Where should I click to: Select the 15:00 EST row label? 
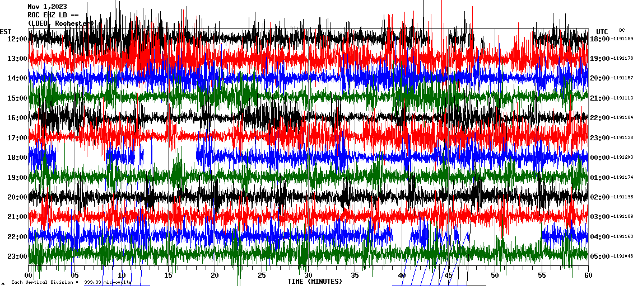pos(17,98)
